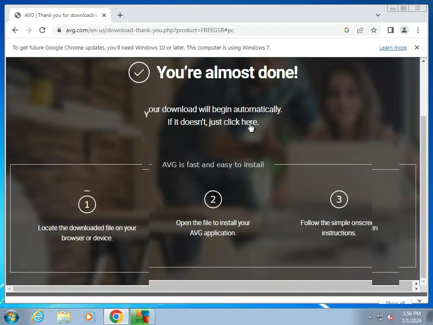This screenshot has height=325, width=433.
Task: Maximize the Chrome window
Action: (x=403, y=8)
